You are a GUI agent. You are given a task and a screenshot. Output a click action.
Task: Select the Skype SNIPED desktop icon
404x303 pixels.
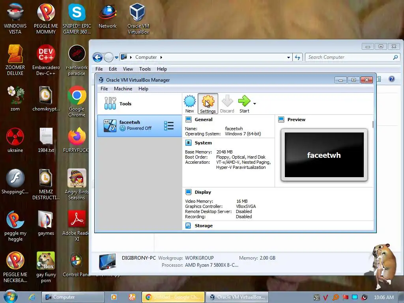77,19
